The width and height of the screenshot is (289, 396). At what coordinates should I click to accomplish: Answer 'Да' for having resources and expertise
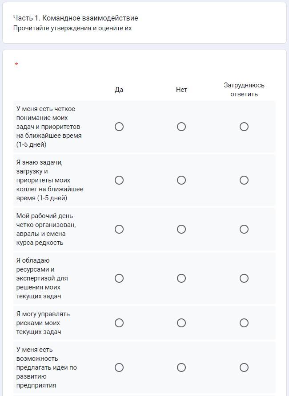(119, 278)
